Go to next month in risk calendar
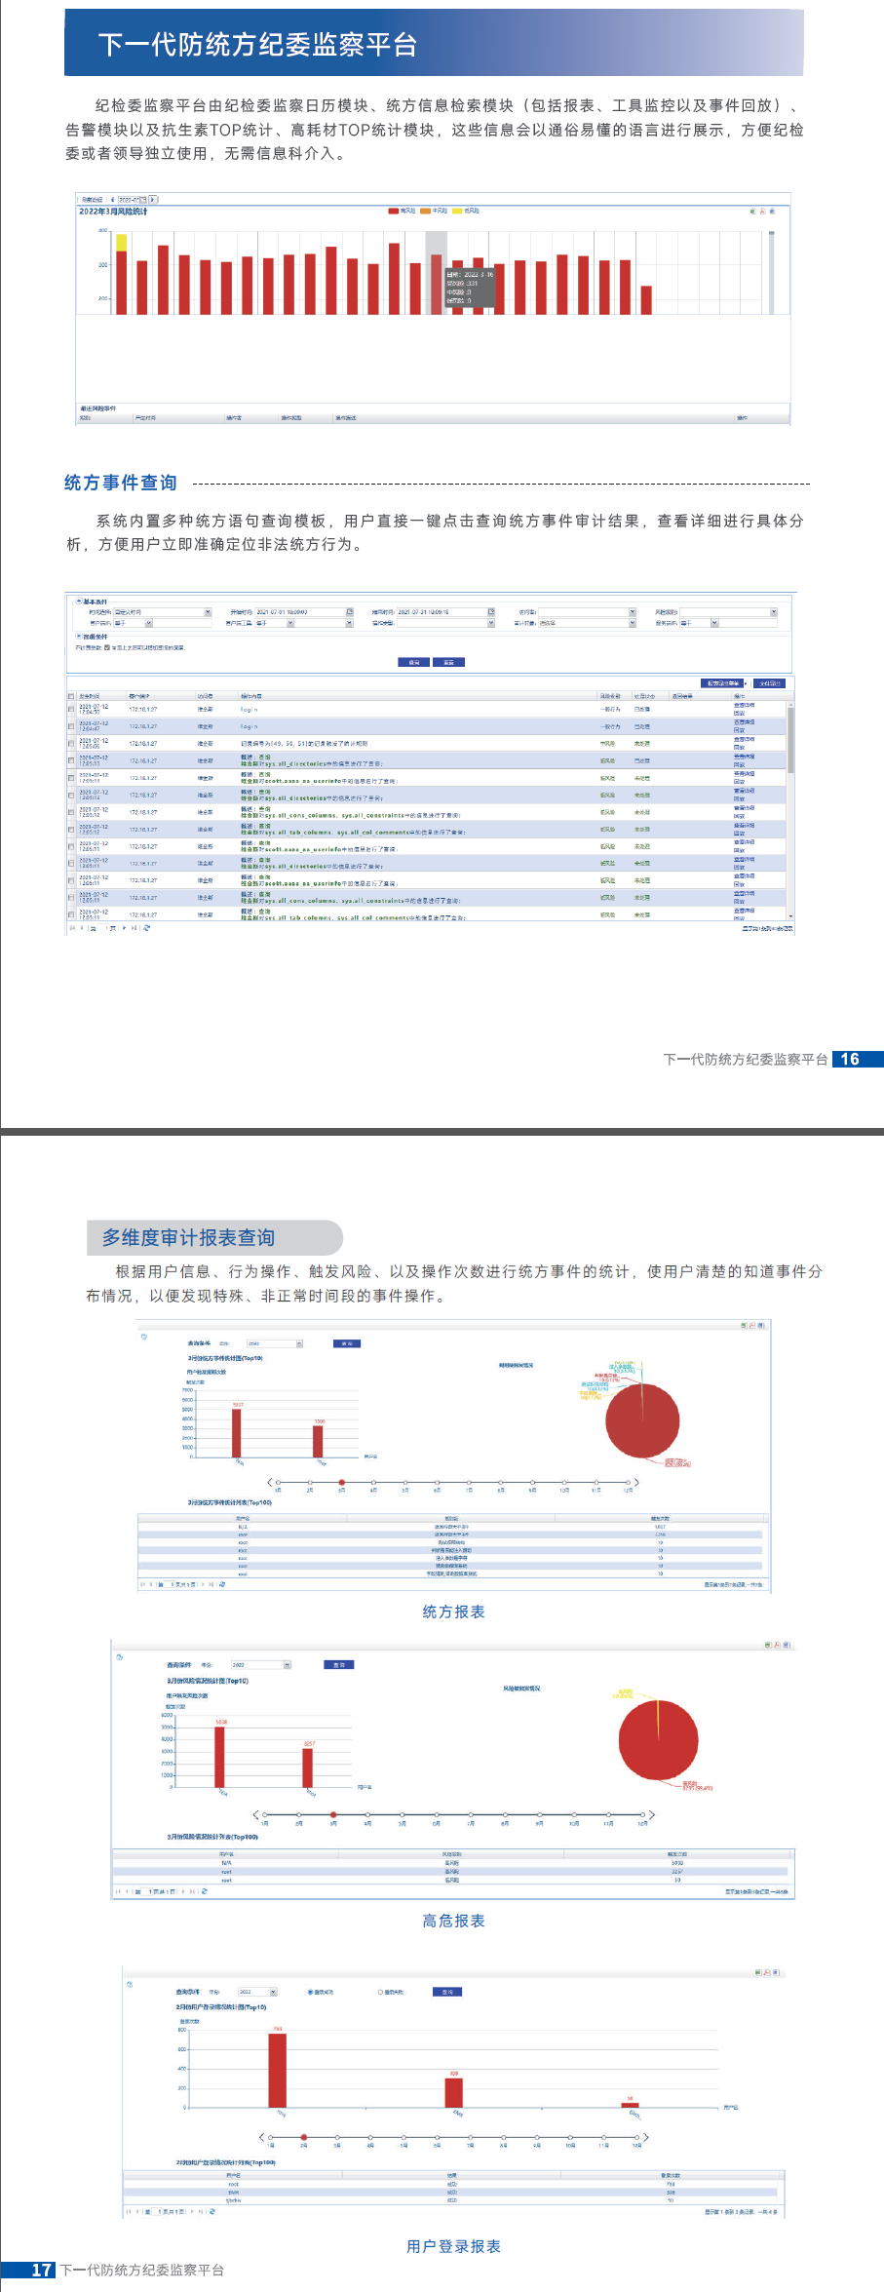The image size is (884, 2292). point(152,200)
